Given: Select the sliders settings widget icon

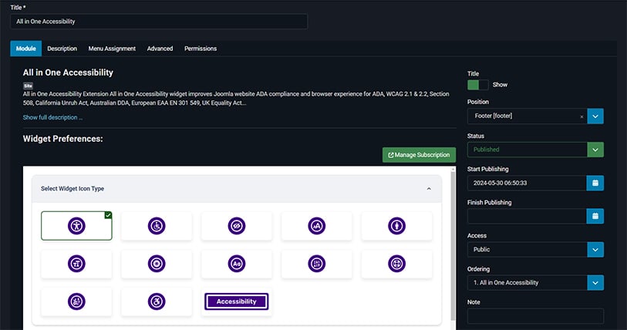Looking at the screenshot, I should point(316,264).
